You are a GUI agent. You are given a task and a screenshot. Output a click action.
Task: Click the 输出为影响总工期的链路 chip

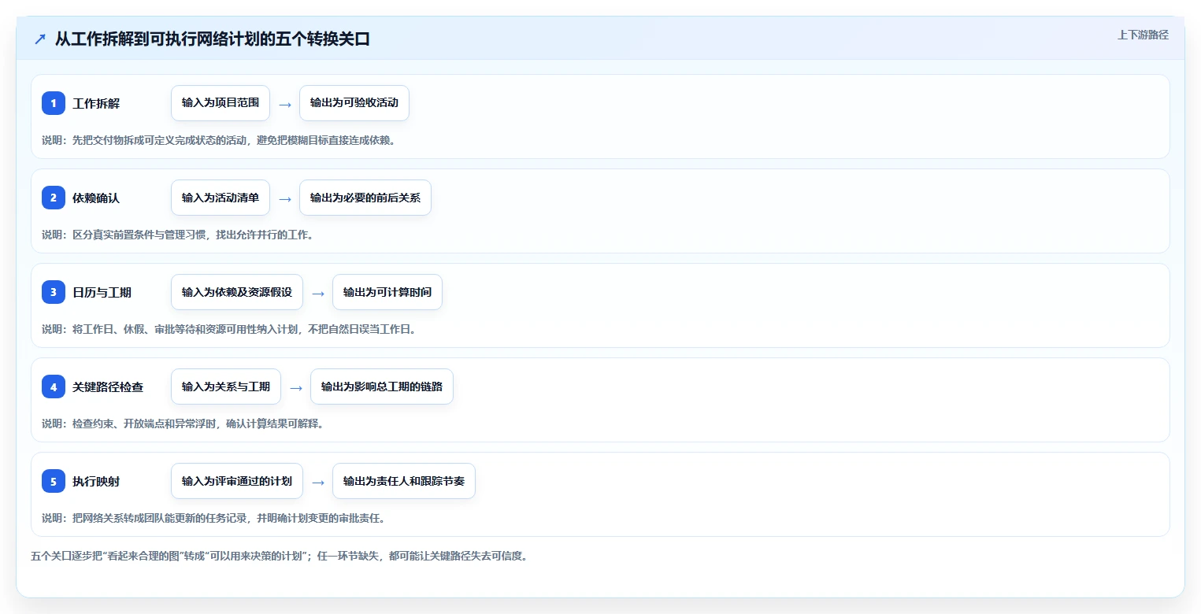(x=382, y=387)
